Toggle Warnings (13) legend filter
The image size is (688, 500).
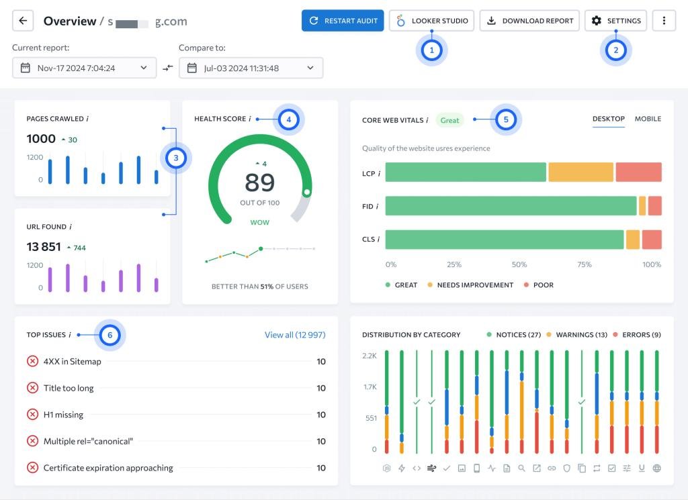[x=576, y=334]
